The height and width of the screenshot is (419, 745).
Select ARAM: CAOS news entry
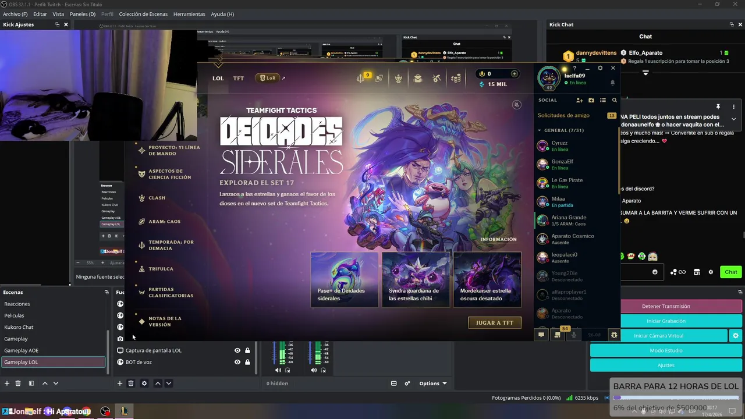coord(164,222)
